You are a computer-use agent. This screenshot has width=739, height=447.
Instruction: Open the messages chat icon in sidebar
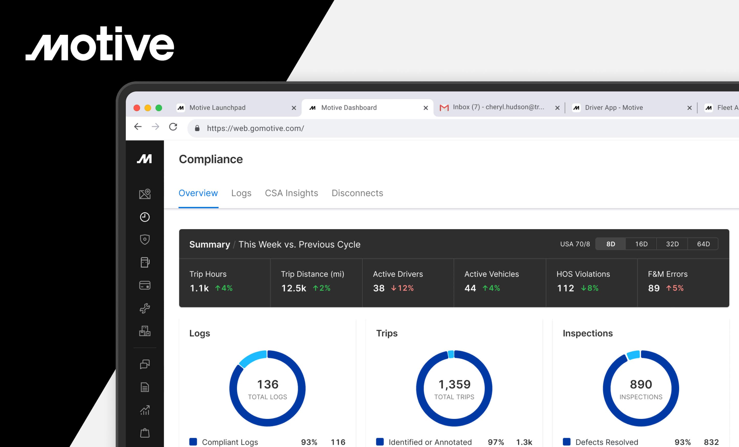[145, 364]
